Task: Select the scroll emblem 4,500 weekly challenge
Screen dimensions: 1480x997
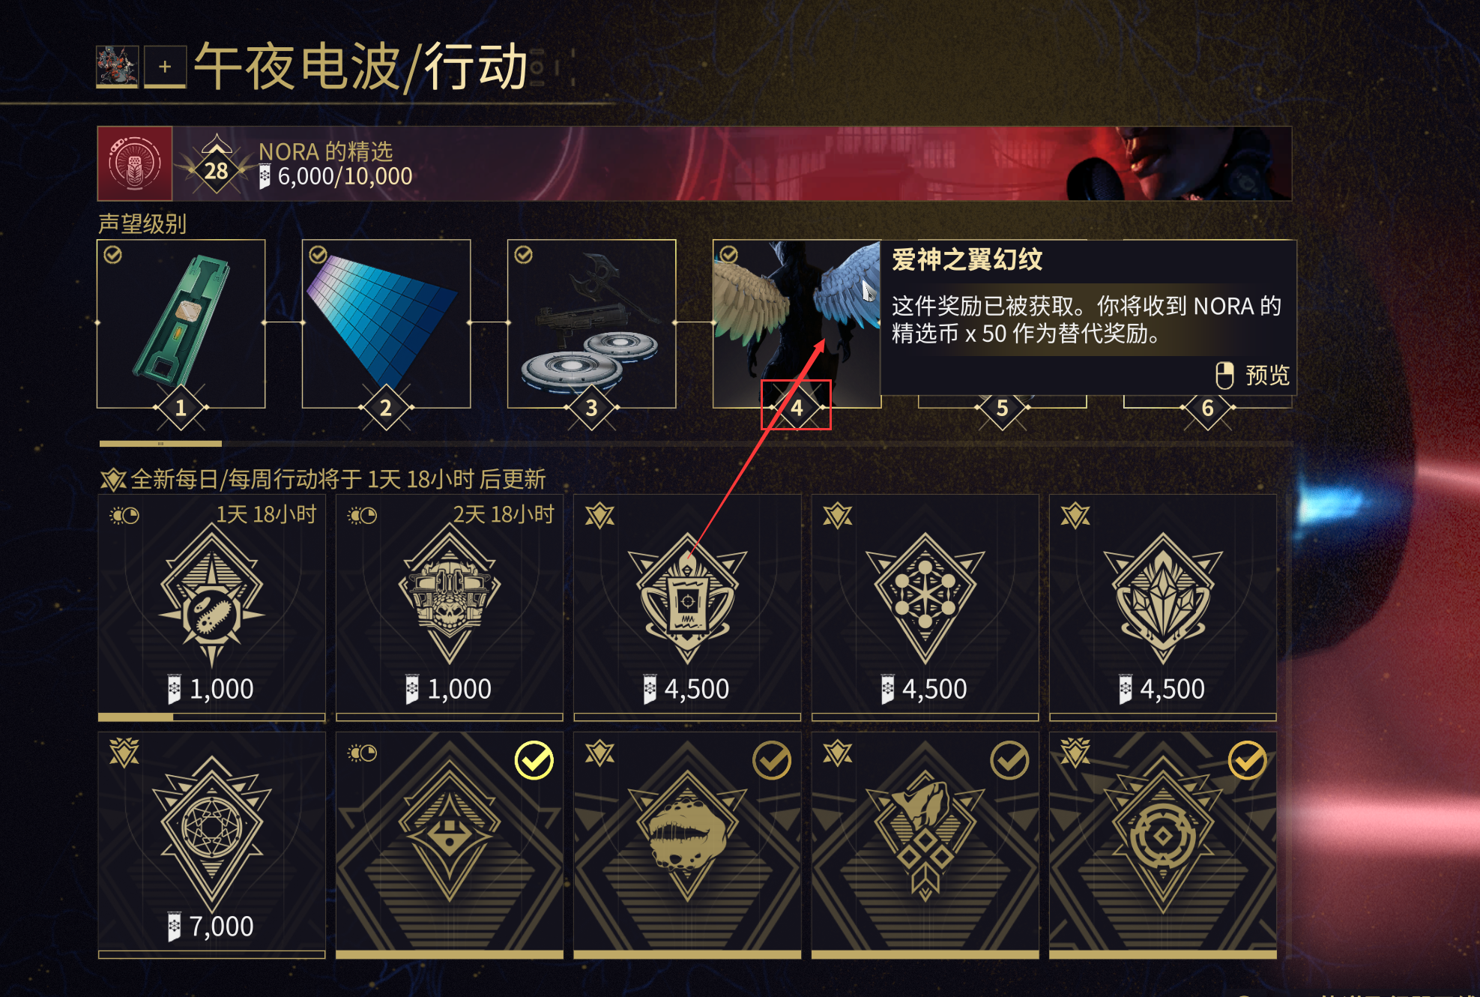Action: 687,607
